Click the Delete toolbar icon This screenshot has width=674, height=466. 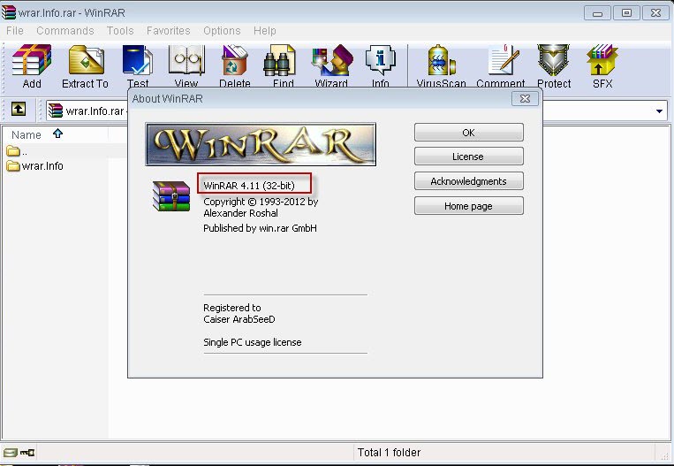pyautogui.click(x=235, y=66)
